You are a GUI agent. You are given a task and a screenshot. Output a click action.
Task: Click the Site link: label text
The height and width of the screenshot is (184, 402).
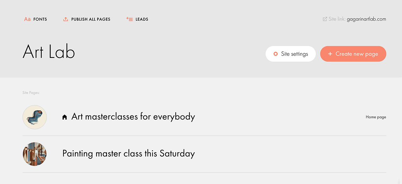(337, 19)
